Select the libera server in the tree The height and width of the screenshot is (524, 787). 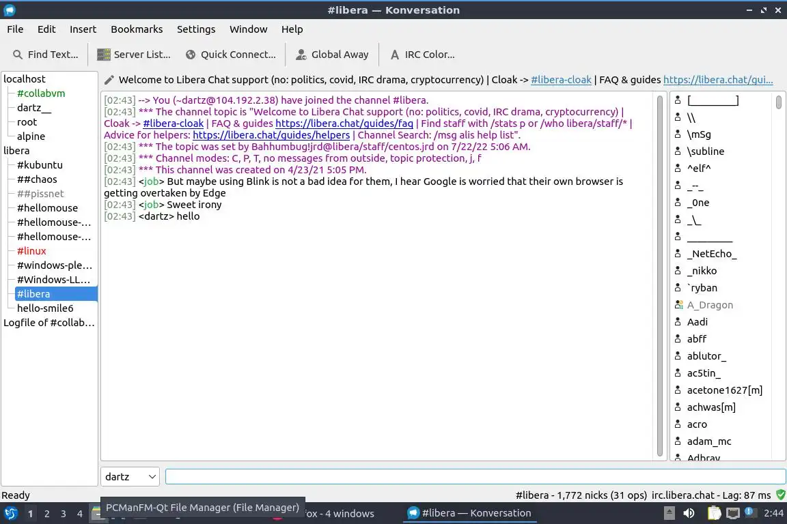(16, 150)
